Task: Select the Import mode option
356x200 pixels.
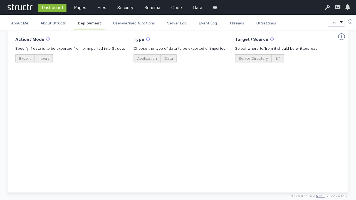Action: tap(43, 58)
